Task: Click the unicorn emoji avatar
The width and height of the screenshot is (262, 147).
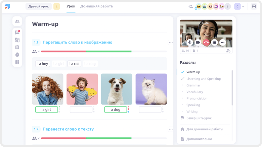Action: pos(216,6)
